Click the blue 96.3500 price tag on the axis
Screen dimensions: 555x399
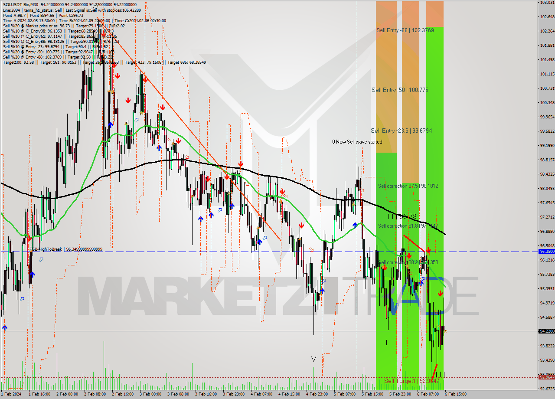click(546, 252)
